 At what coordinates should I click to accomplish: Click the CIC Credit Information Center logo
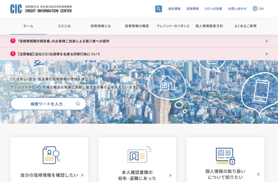click(x=41, y=9)
